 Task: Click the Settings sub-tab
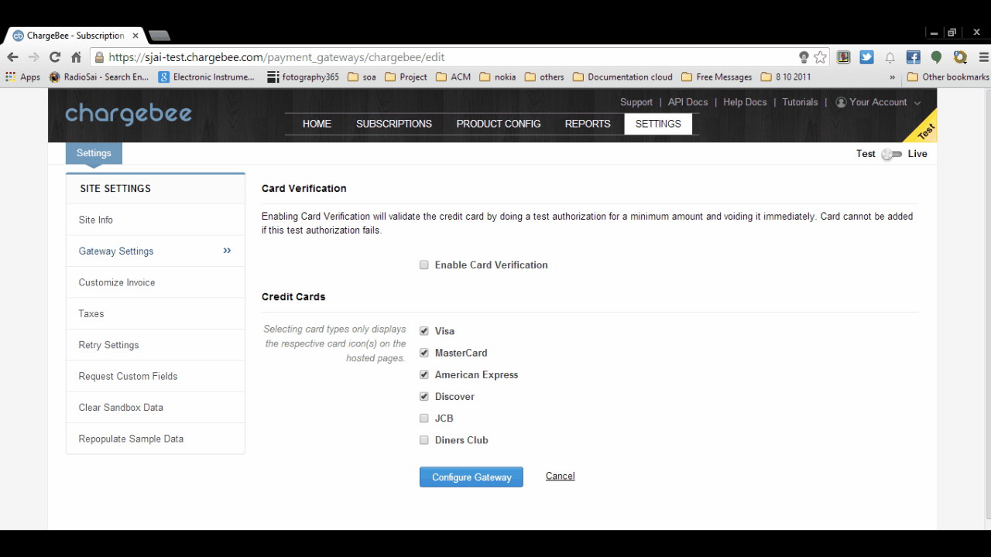pos(94,153)
